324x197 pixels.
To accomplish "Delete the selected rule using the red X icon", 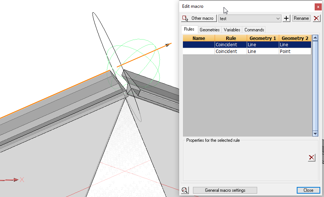I will click(x=311, y=158).
